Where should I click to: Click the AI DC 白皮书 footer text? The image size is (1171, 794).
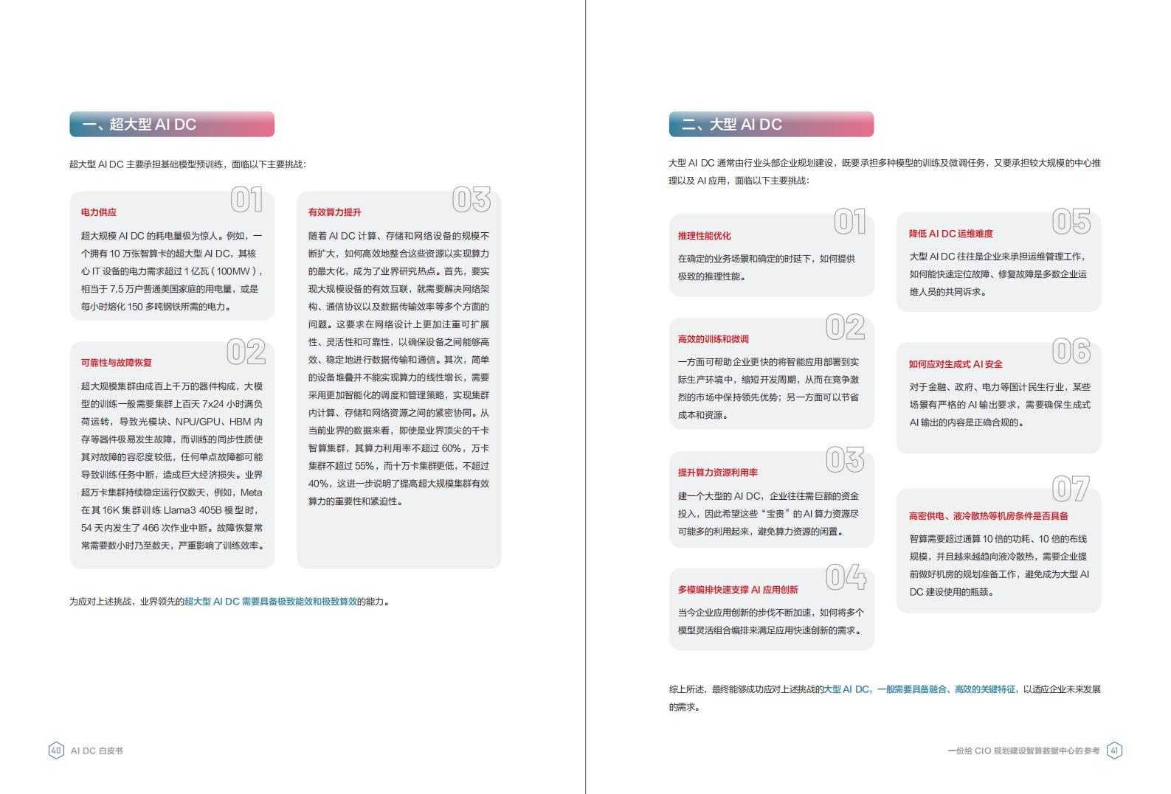point(97,751)
